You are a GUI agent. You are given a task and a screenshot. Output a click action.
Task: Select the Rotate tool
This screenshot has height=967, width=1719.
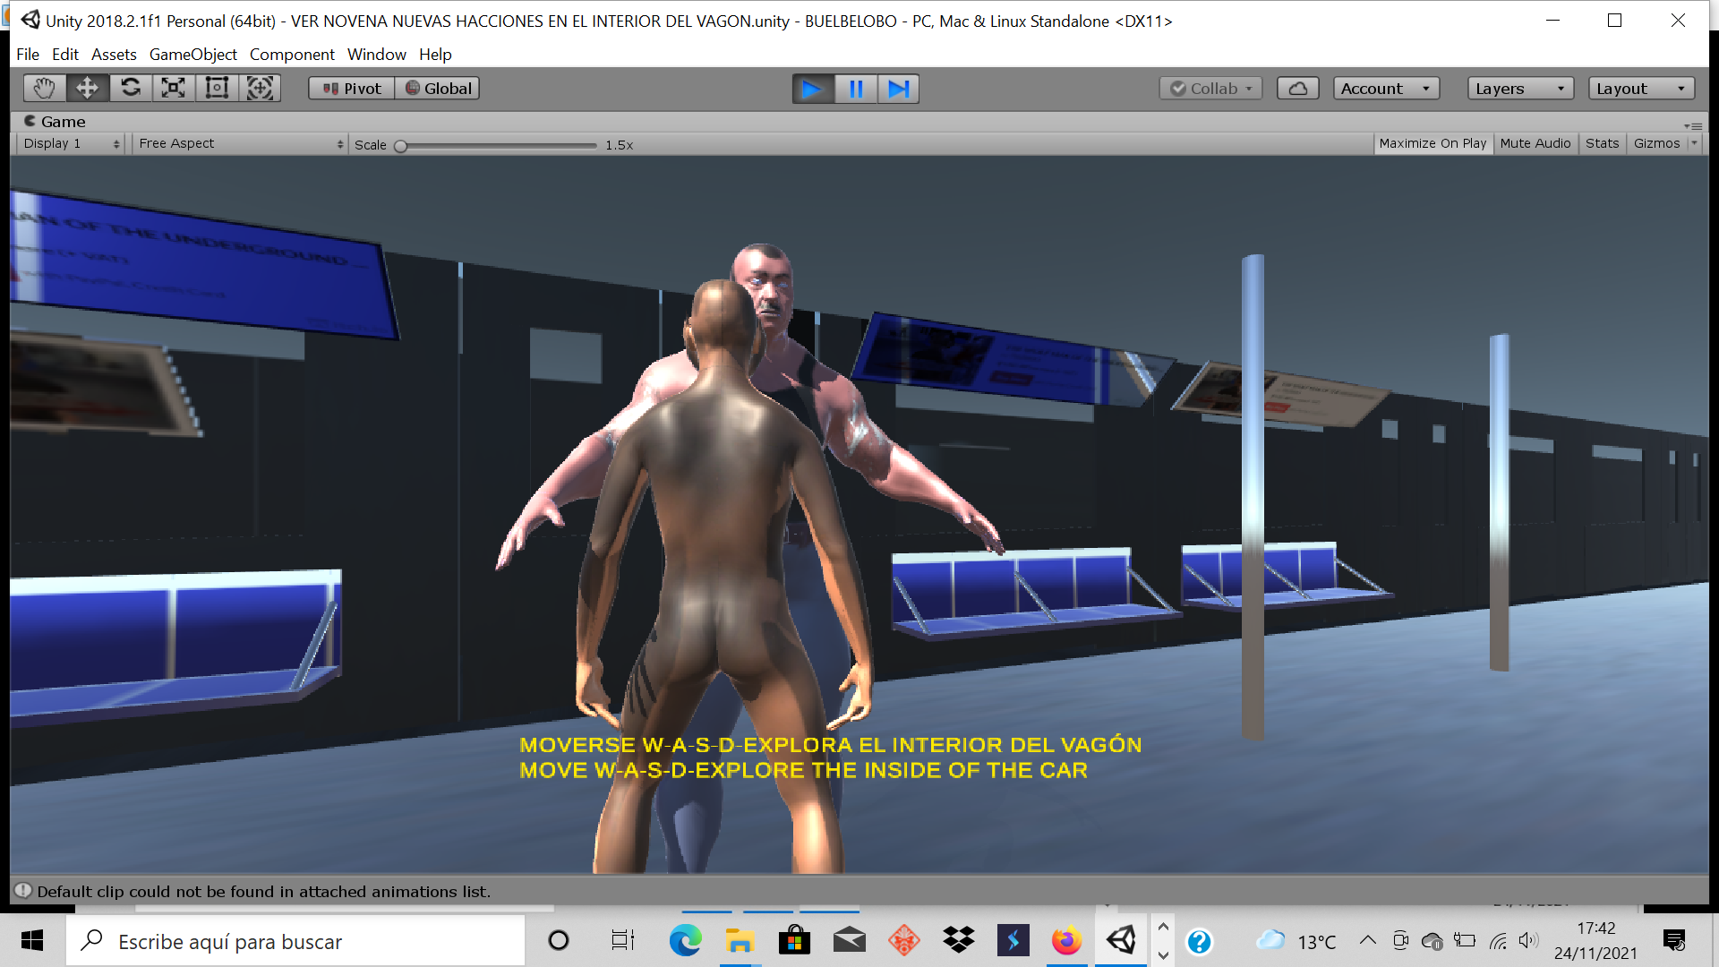[131, 88]
